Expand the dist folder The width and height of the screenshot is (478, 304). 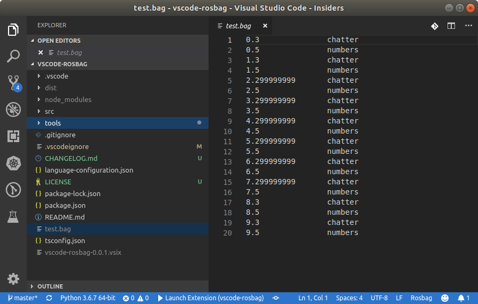pos(118,88)
